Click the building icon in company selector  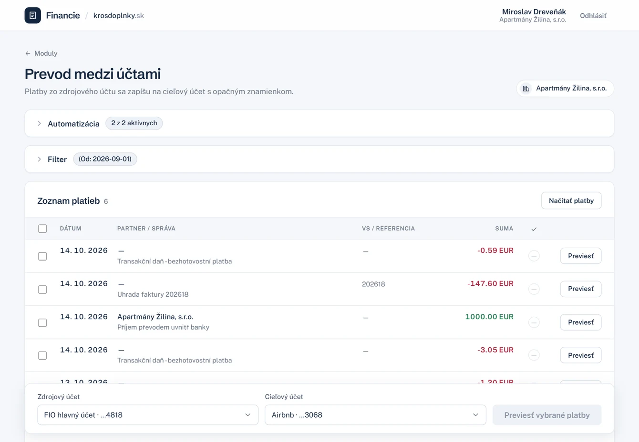coord(526,89)
